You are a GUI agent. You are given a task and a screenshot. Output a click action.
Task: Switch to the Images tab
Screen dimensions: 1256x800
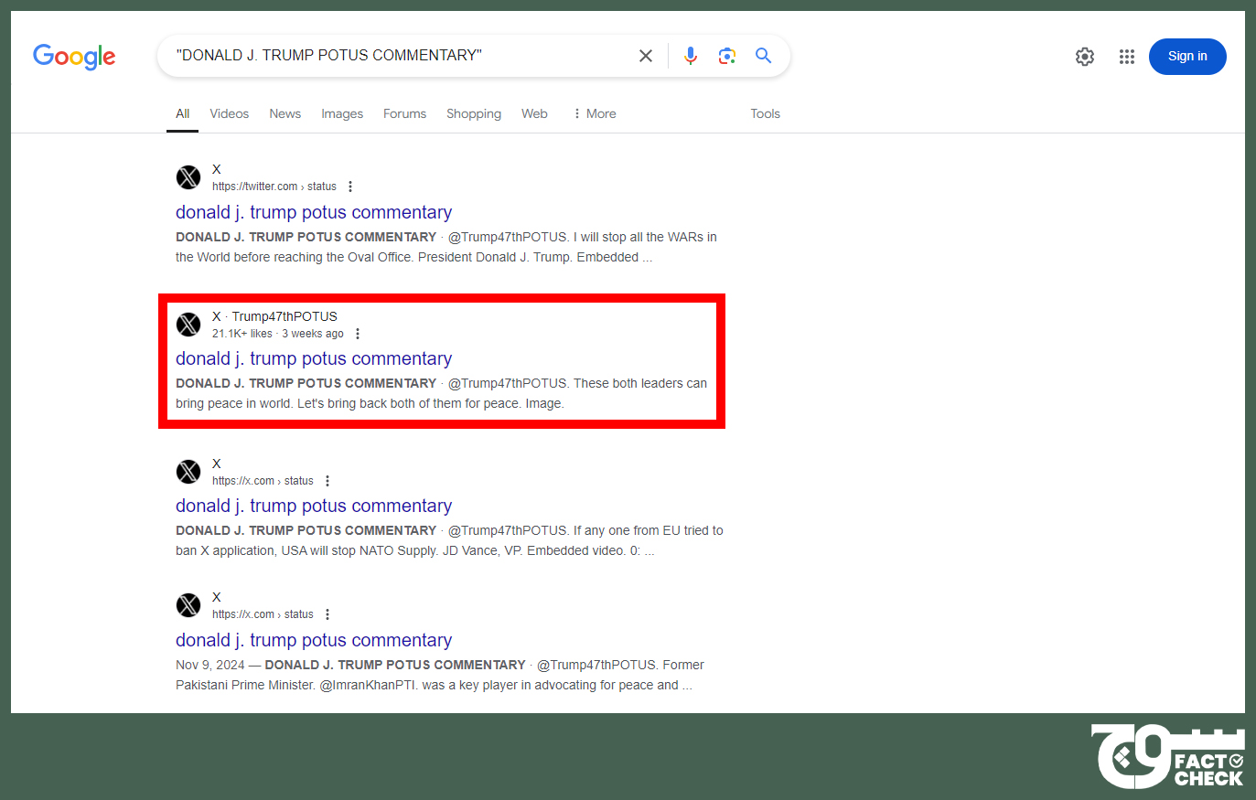[x=342, y=113]
